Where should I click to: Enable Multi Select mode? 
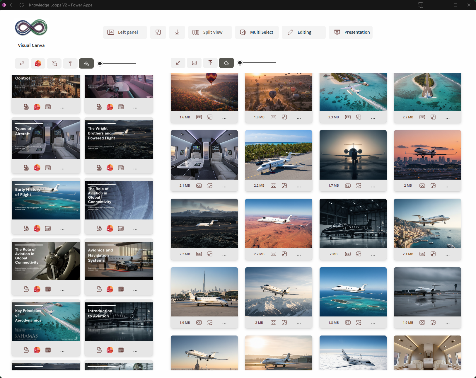pos(257,32)
